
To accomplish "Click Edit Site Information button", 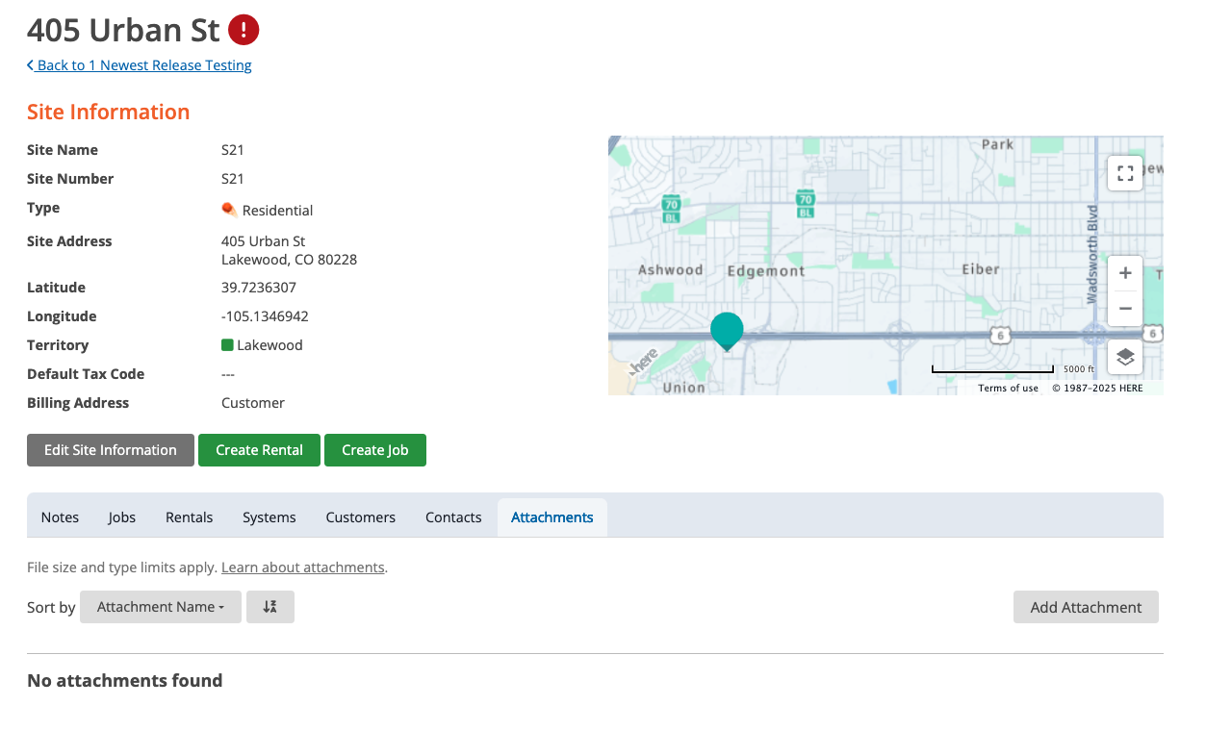I will [111, 450].
